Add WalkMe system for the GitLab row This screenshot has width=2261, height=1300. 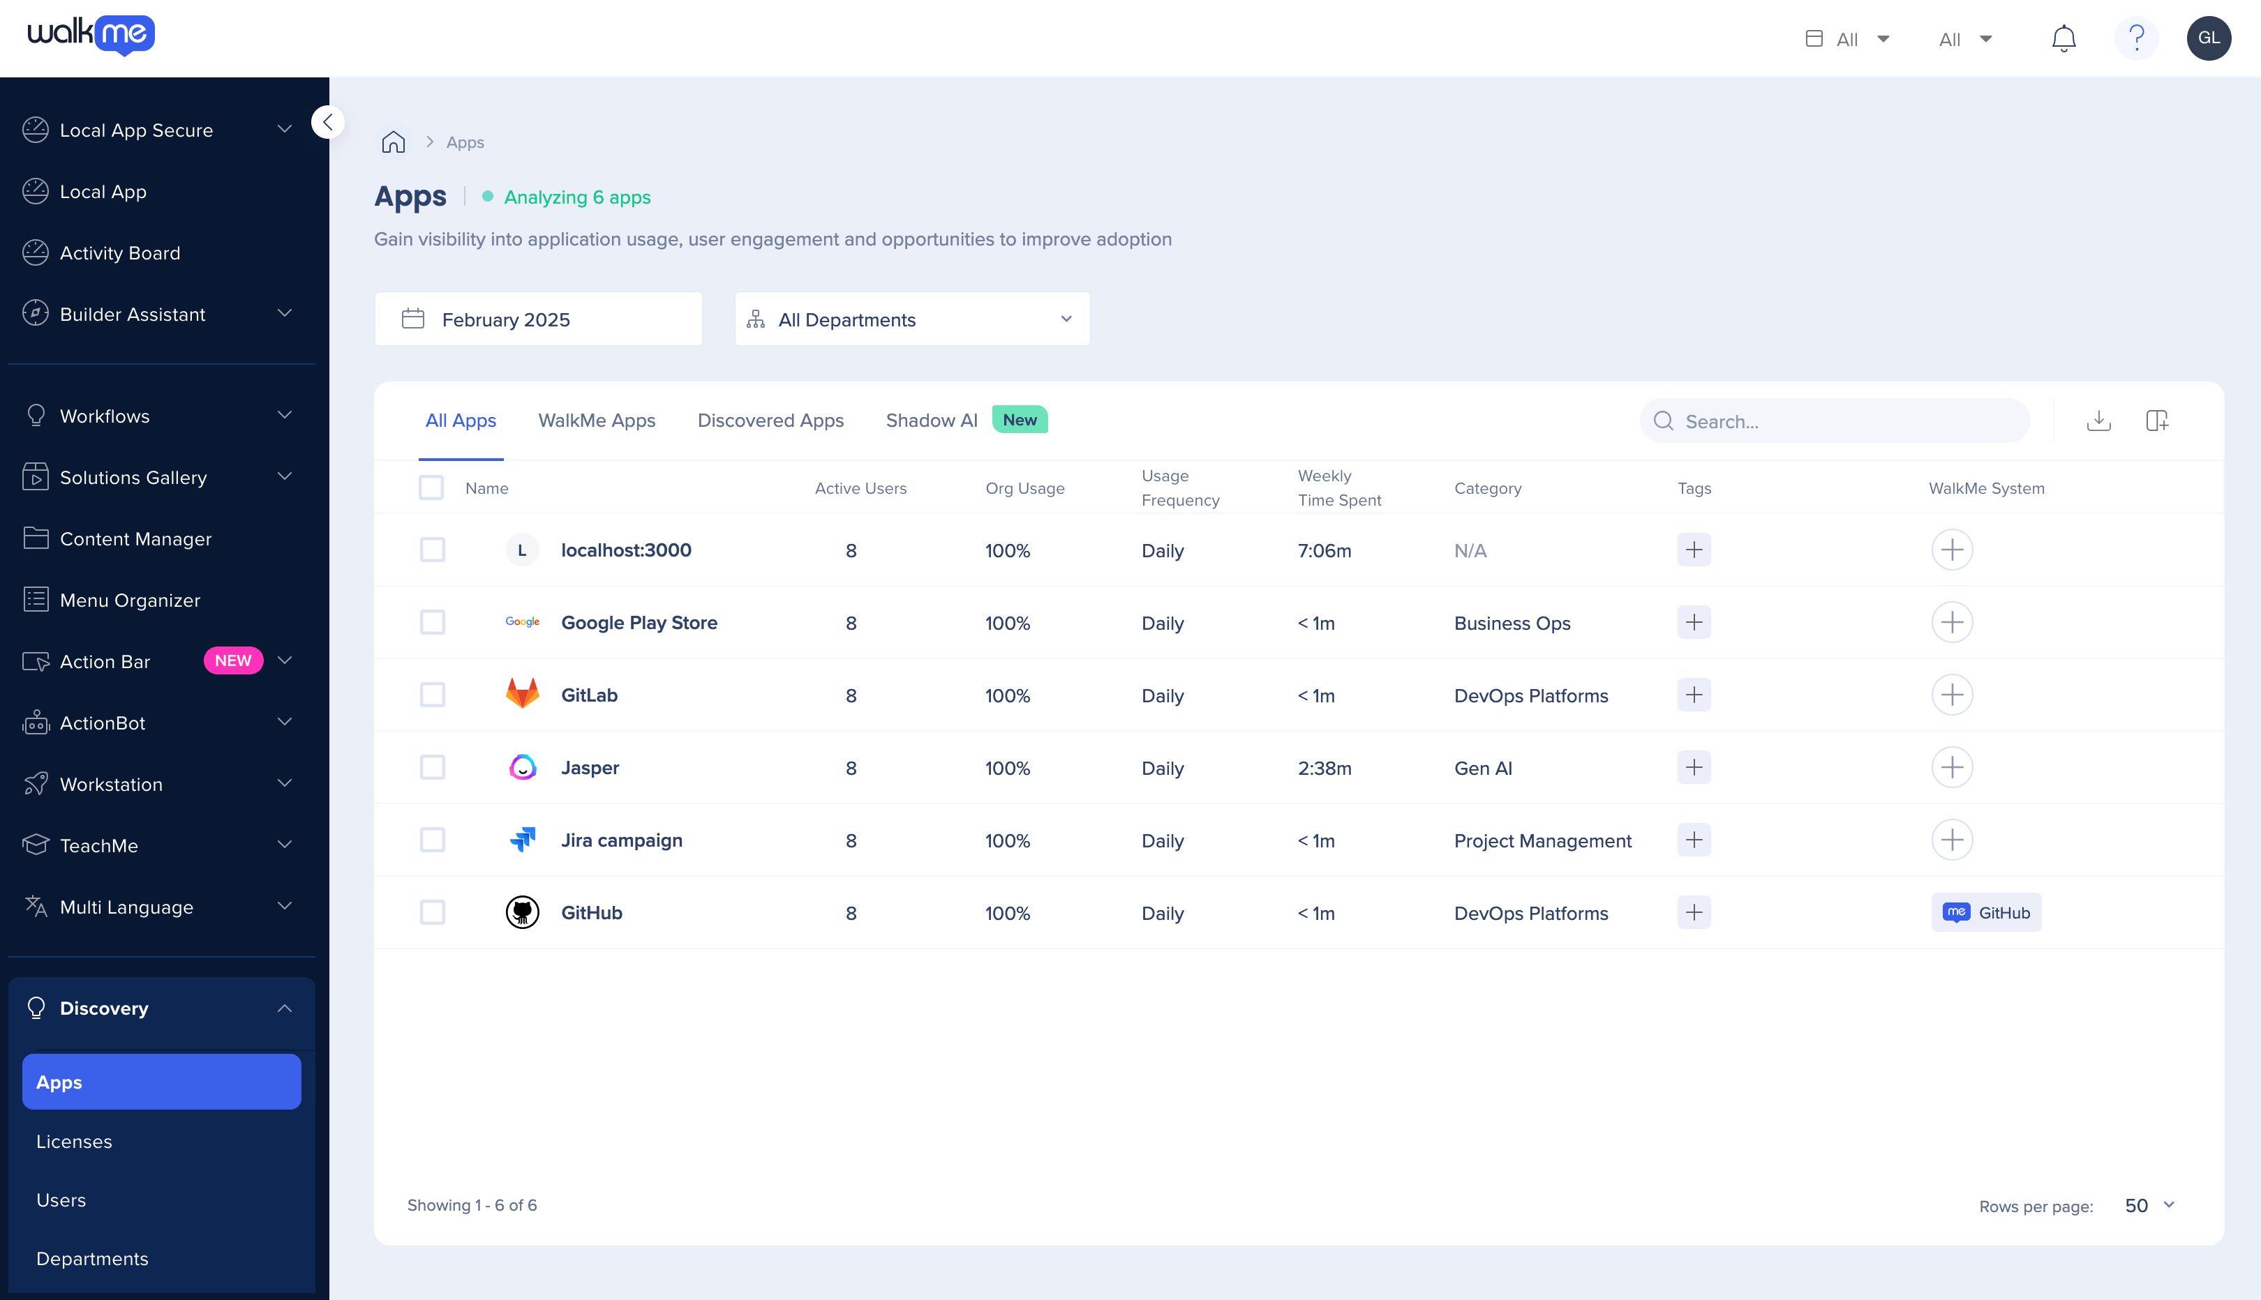pyautogui.click(x=1951, y=695)
